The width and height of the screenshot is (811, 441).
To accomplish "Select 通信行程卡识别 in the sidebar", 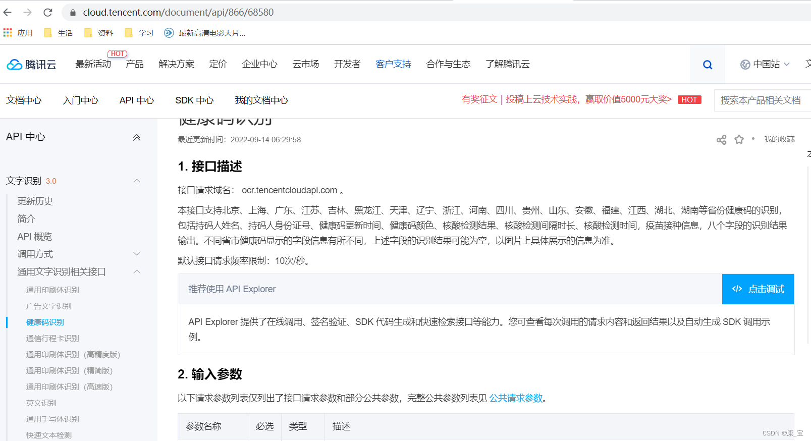I will coord(53,338).
